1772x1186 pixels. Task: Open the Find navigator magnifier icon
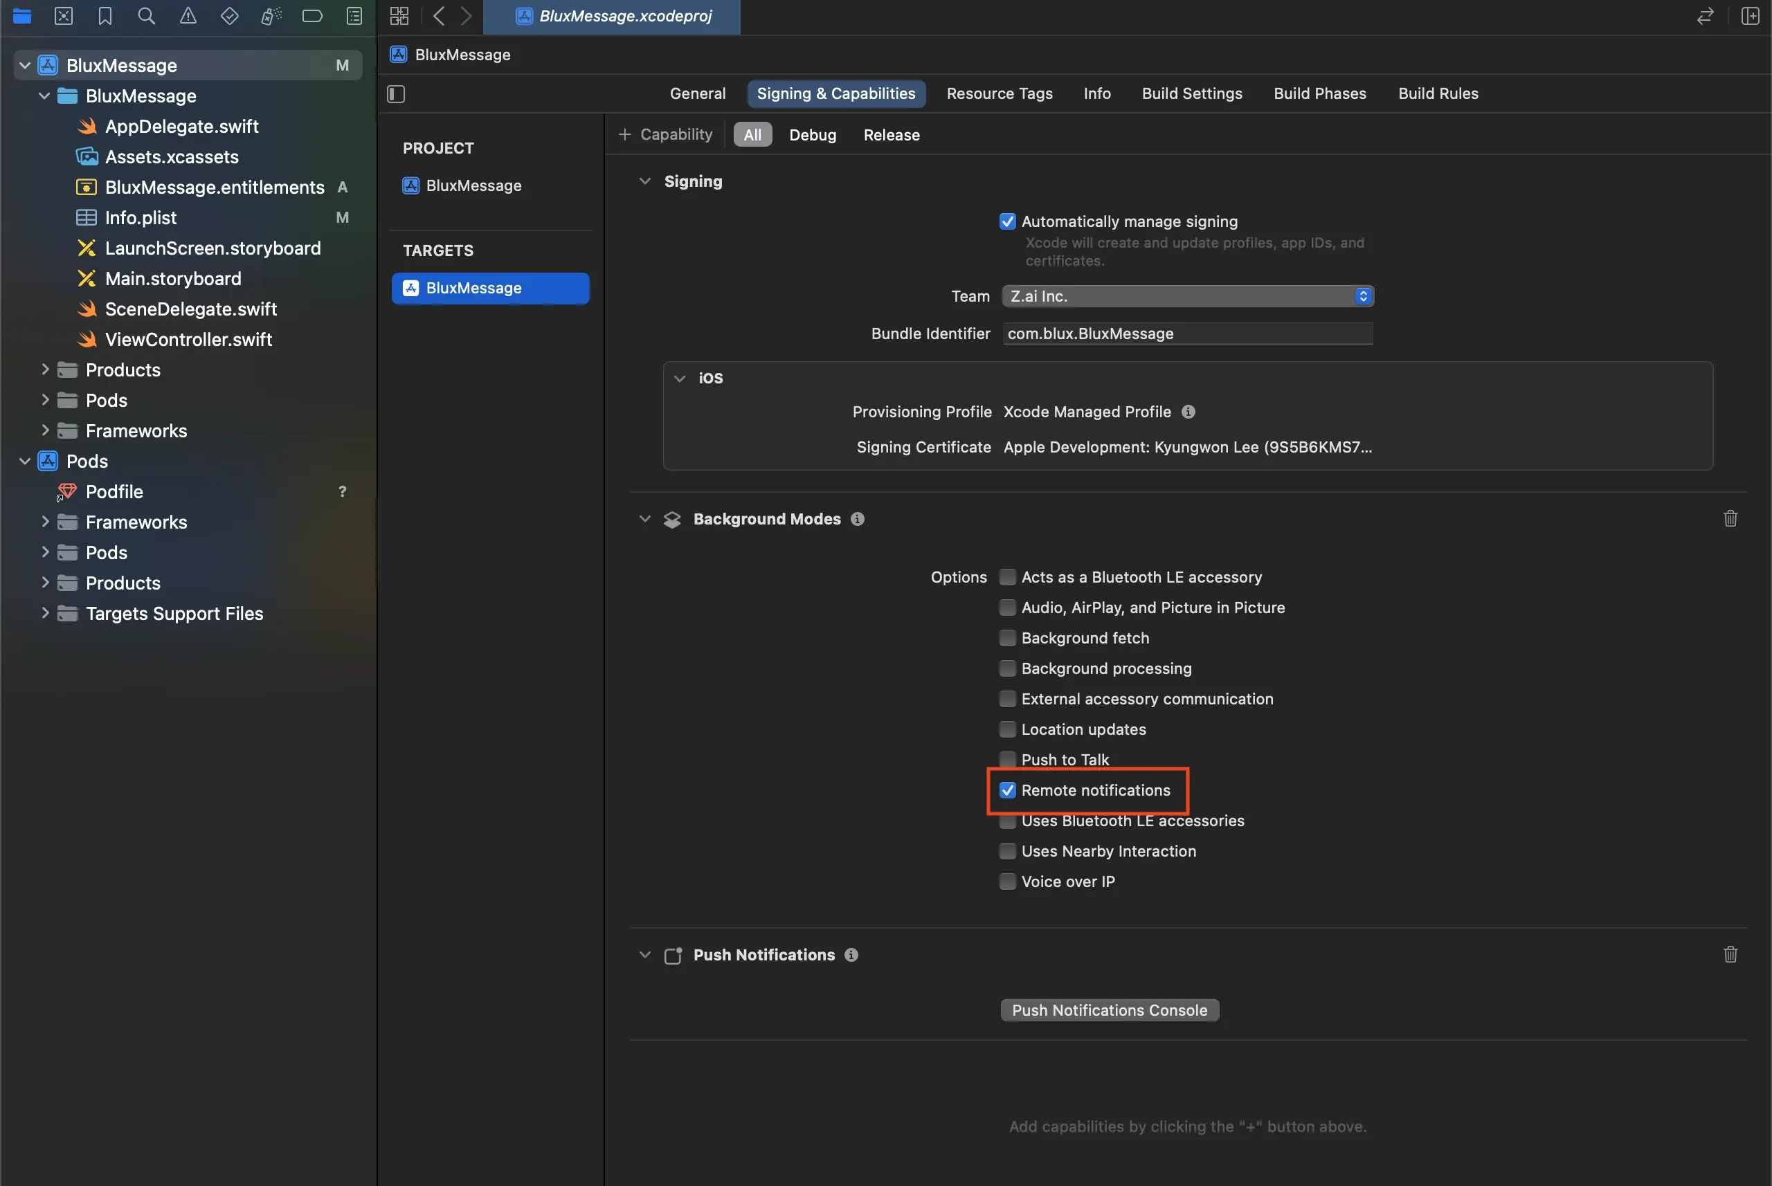[147, 16]
